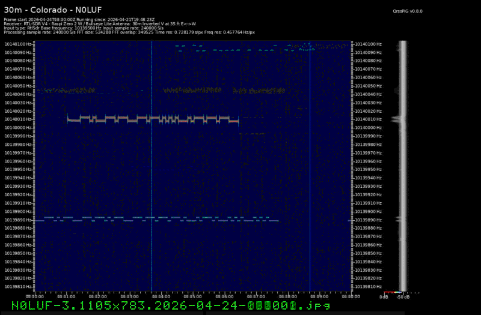The image size is (481, 315).
Task: Click the 08:37:00 time axis marker
Action: (x=256, y=296)
